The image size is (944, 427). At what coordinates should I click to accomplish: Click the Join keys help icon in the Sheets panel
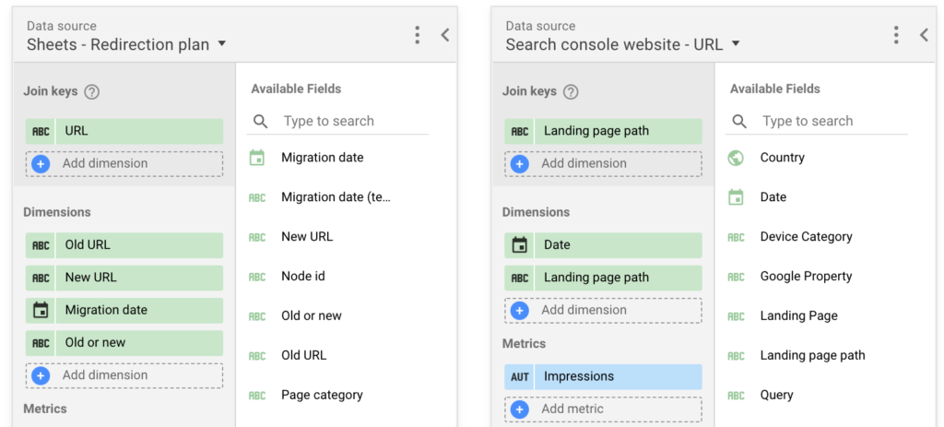pyautogui.click(x=91, y=92)
